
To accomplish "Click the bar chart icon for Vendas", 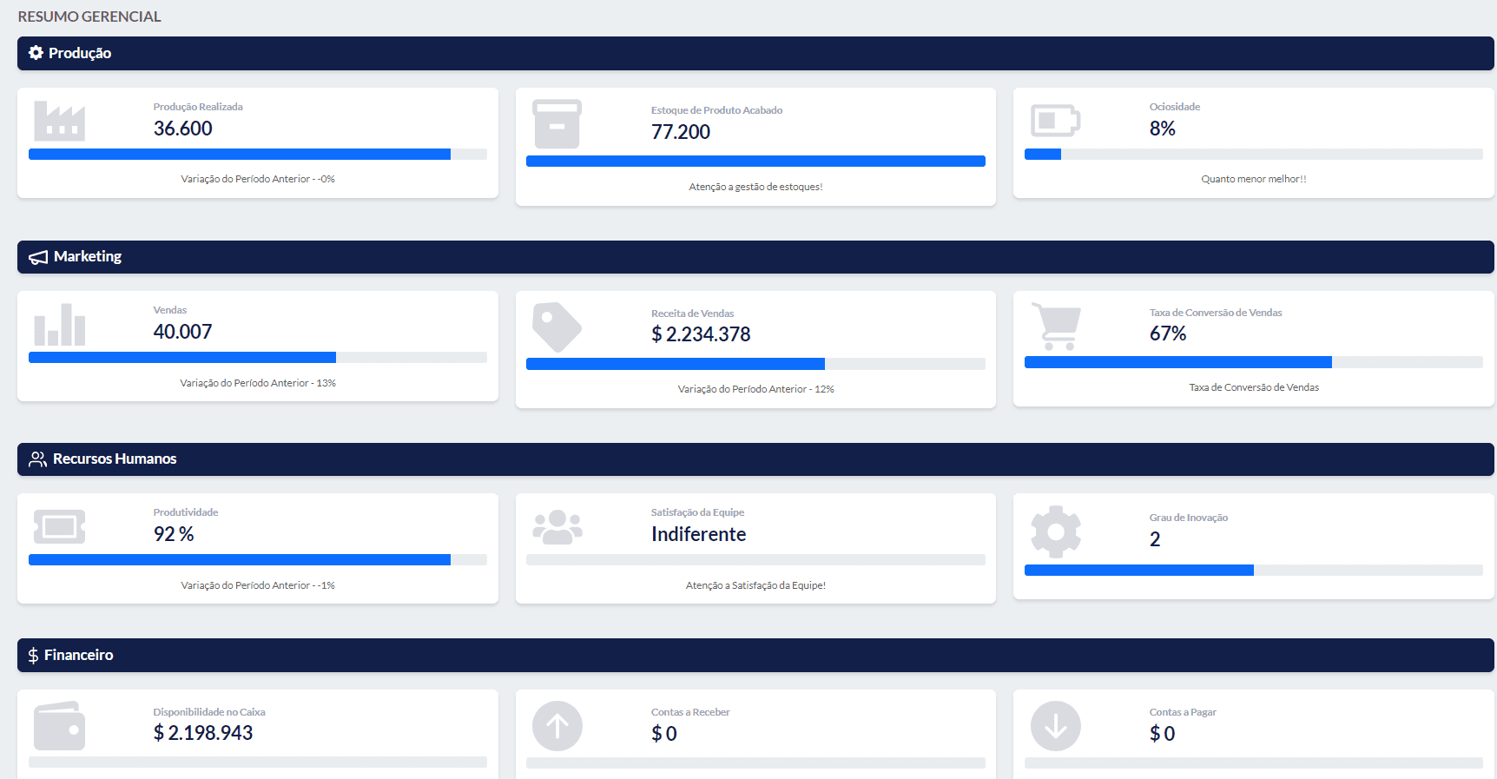I will click(59, 325).
